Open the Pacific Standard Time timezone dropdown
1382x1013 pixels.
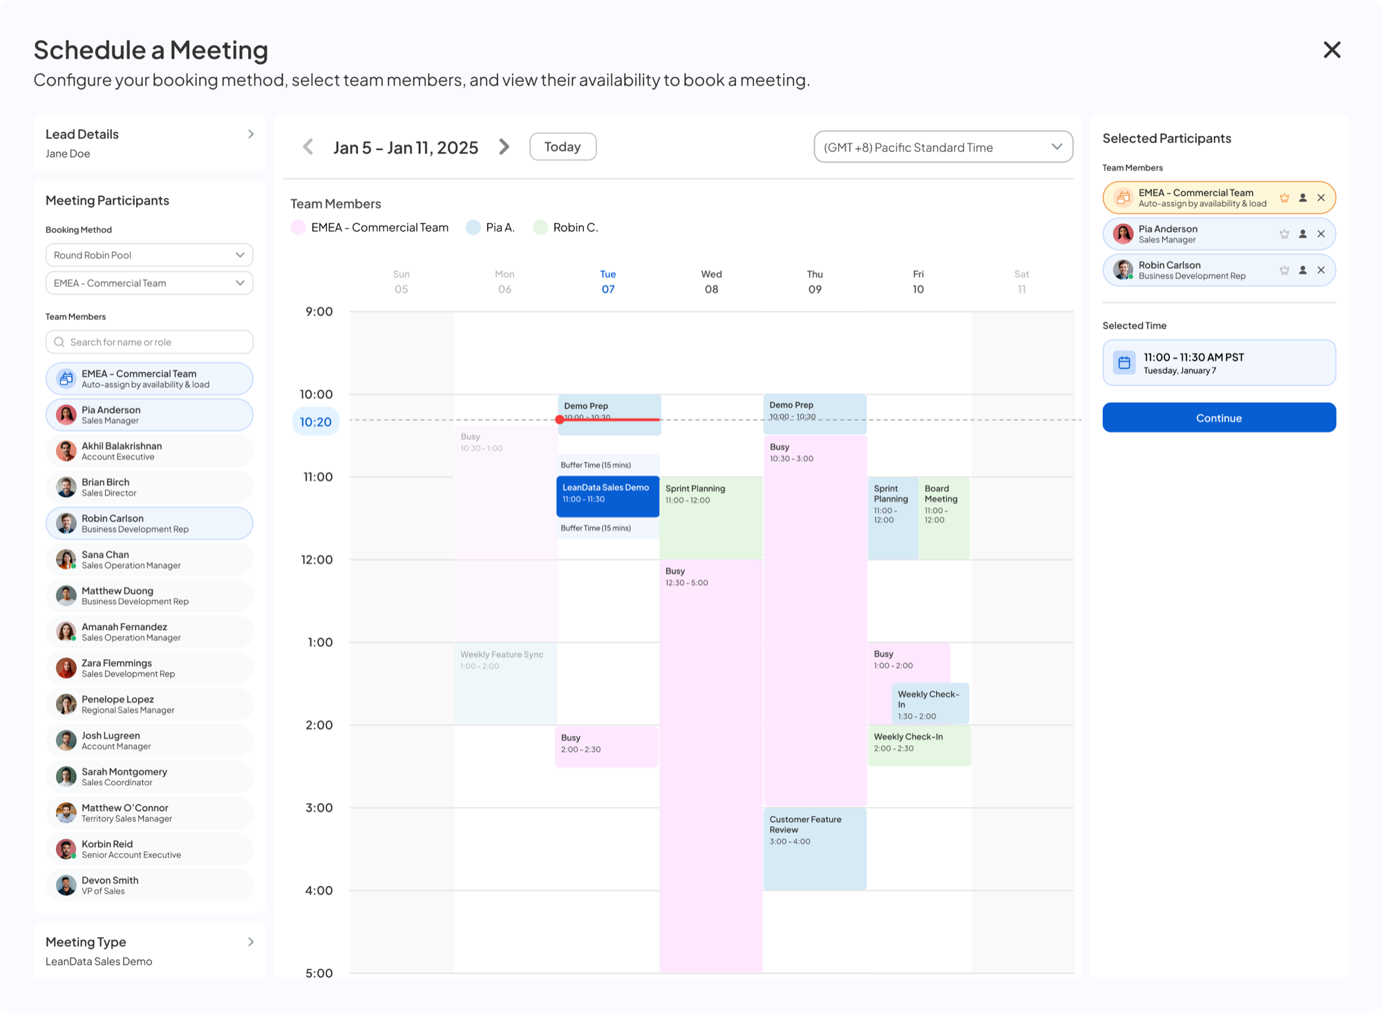943,147
